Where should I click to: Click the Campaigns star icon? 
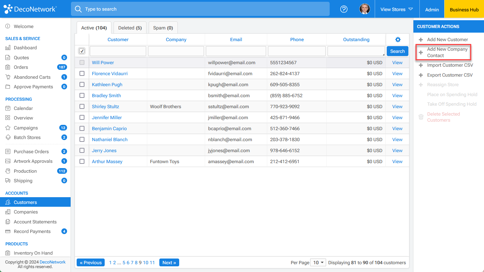pyautogui.click(x=8, y=128)
